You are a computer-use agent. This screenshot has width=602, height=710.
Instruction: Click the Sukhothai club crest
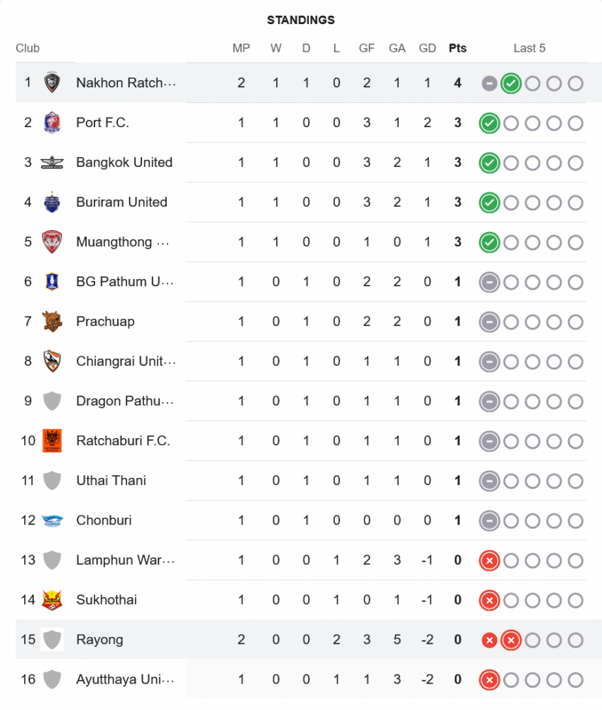(x=52, y=600)
